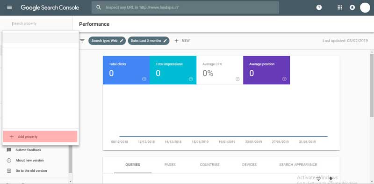Screen dimensions: 374x184
Task: Open the account profile avatar
Action: click(x=365, y=7)
